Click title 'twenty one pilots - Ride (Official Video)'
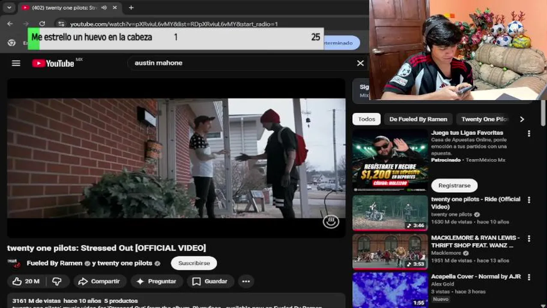 pyautogui.click(x=476, y=203)
